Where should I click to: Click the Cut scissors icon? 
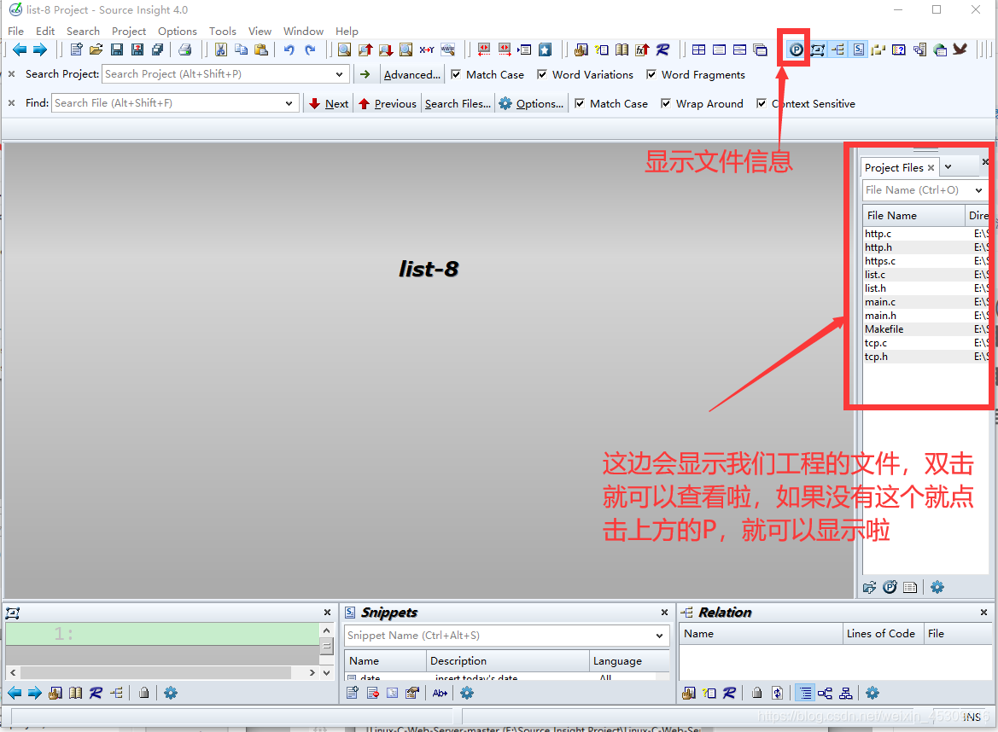click(219, 49)
